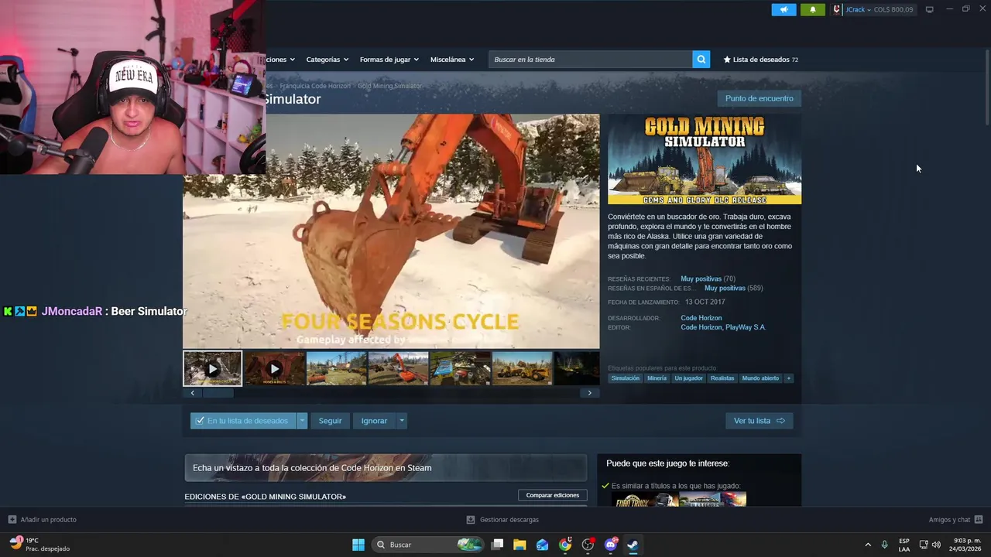The height and width of the screenshot is (557, 991).
Task: Expand more tags with plus button
Action: pos(789,378)
